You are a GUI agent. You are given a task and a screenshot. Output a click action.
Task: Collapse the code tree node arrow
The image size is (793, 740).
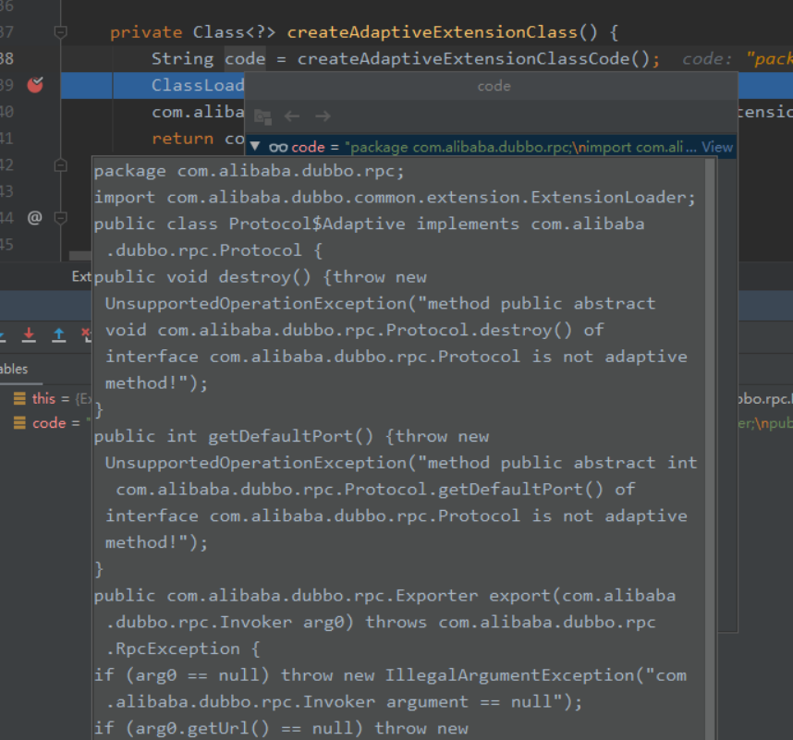tap(255, 147)
